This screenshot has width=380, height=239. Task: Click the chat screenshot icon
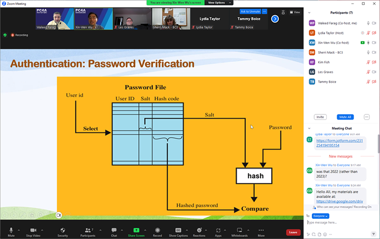(314, 234)
